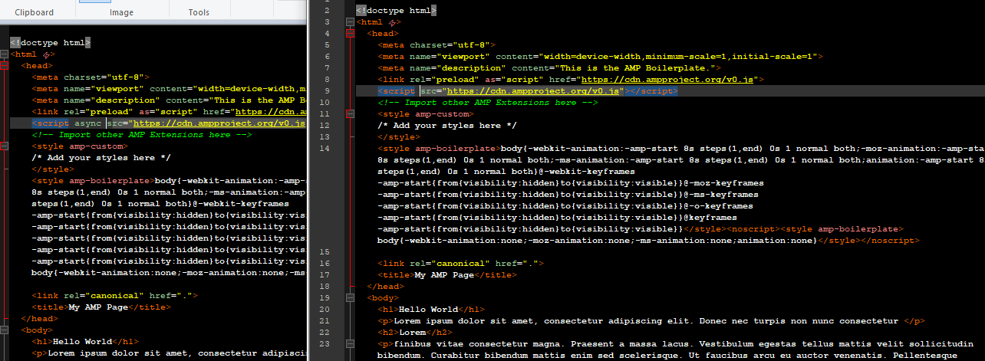Click line number 5 in the right gutter
Screen dimensions: 985x361
[328, 45]
